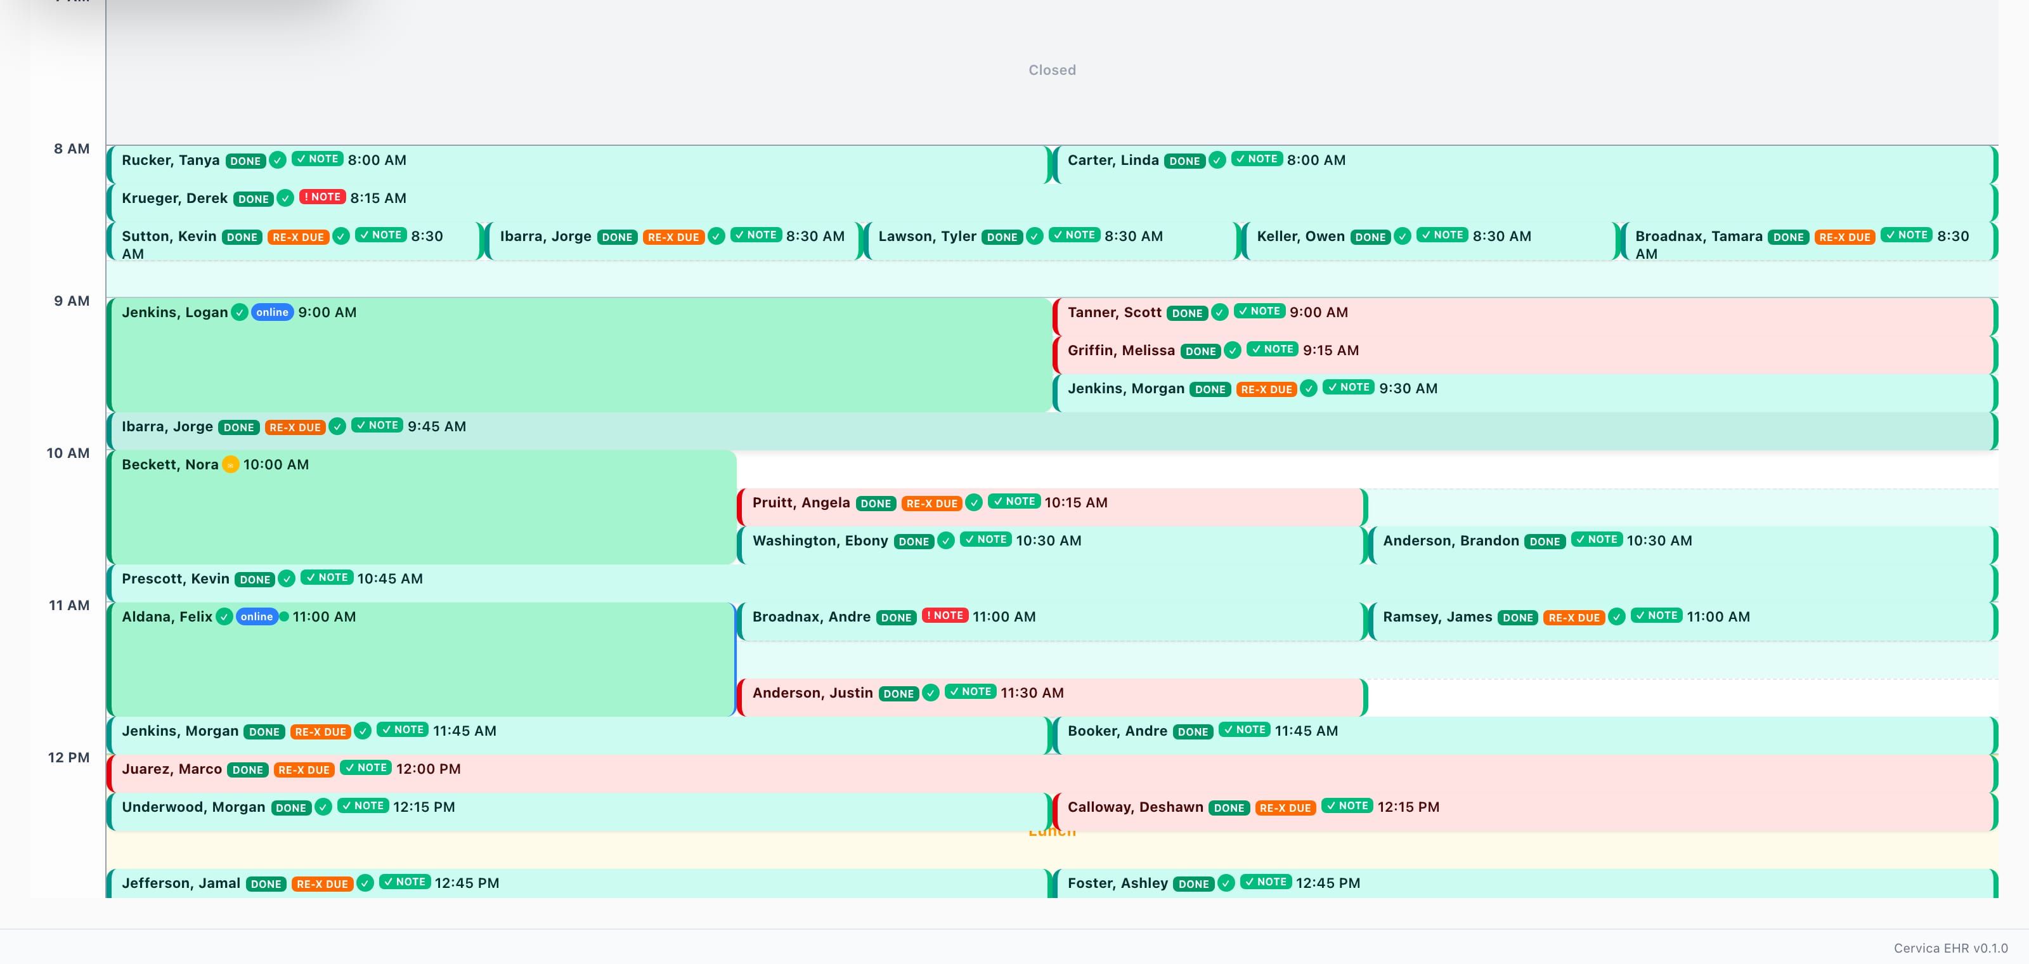This screenshot has width=2029, height=964.
Task: Click green dot beside Aldana, Felix online badge
Action: 283,616
